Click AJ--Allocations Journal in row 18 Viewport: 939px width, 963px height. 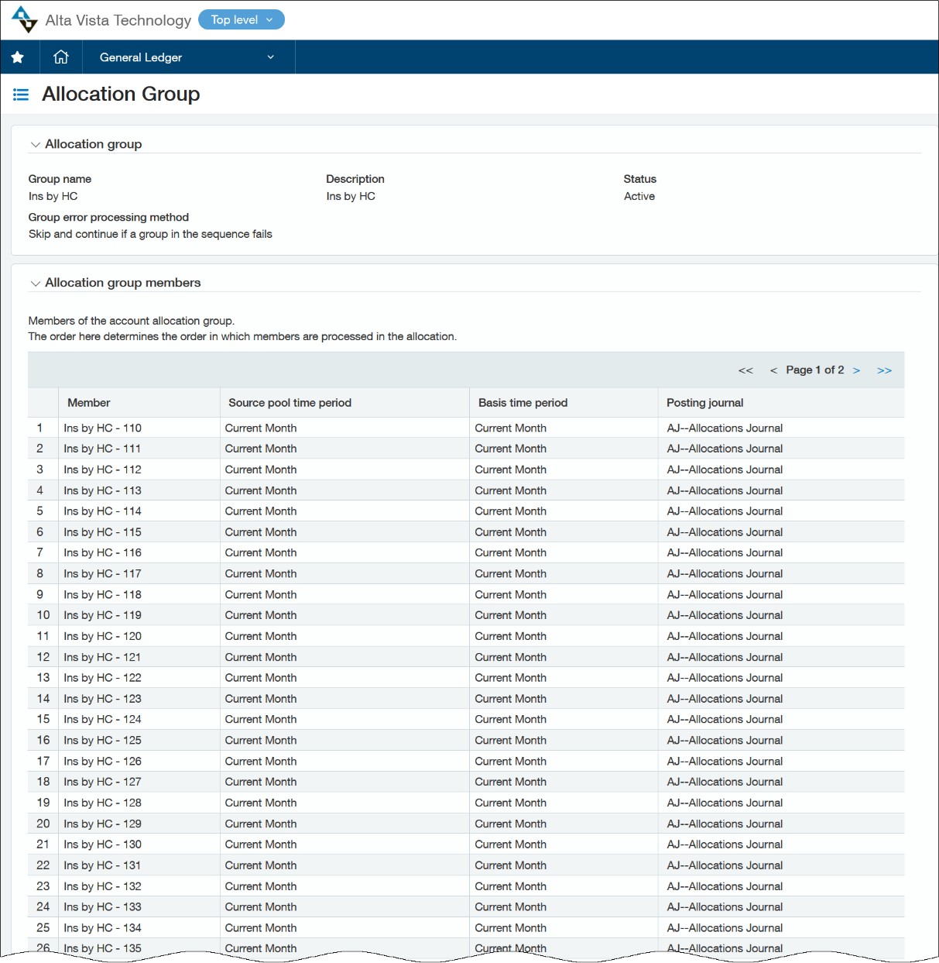[725, 782]
